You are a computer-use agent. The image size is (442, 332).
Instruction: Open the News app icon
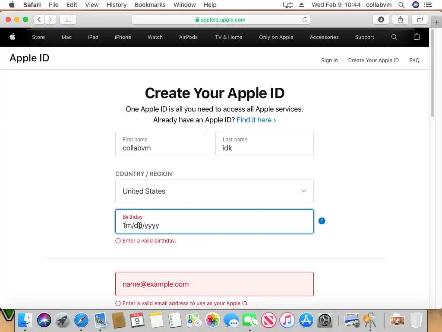point(268,320)
